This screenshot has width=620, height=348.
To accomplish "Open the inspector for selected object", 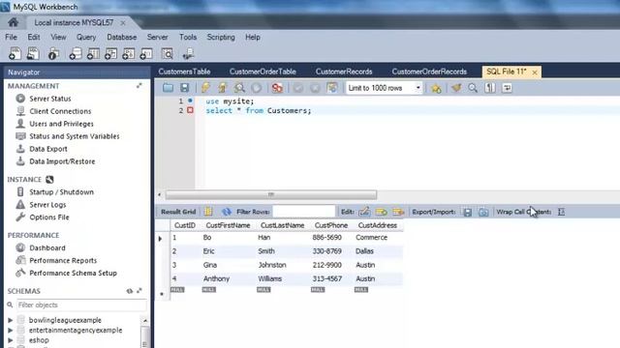I will click(x=53, y=54).
